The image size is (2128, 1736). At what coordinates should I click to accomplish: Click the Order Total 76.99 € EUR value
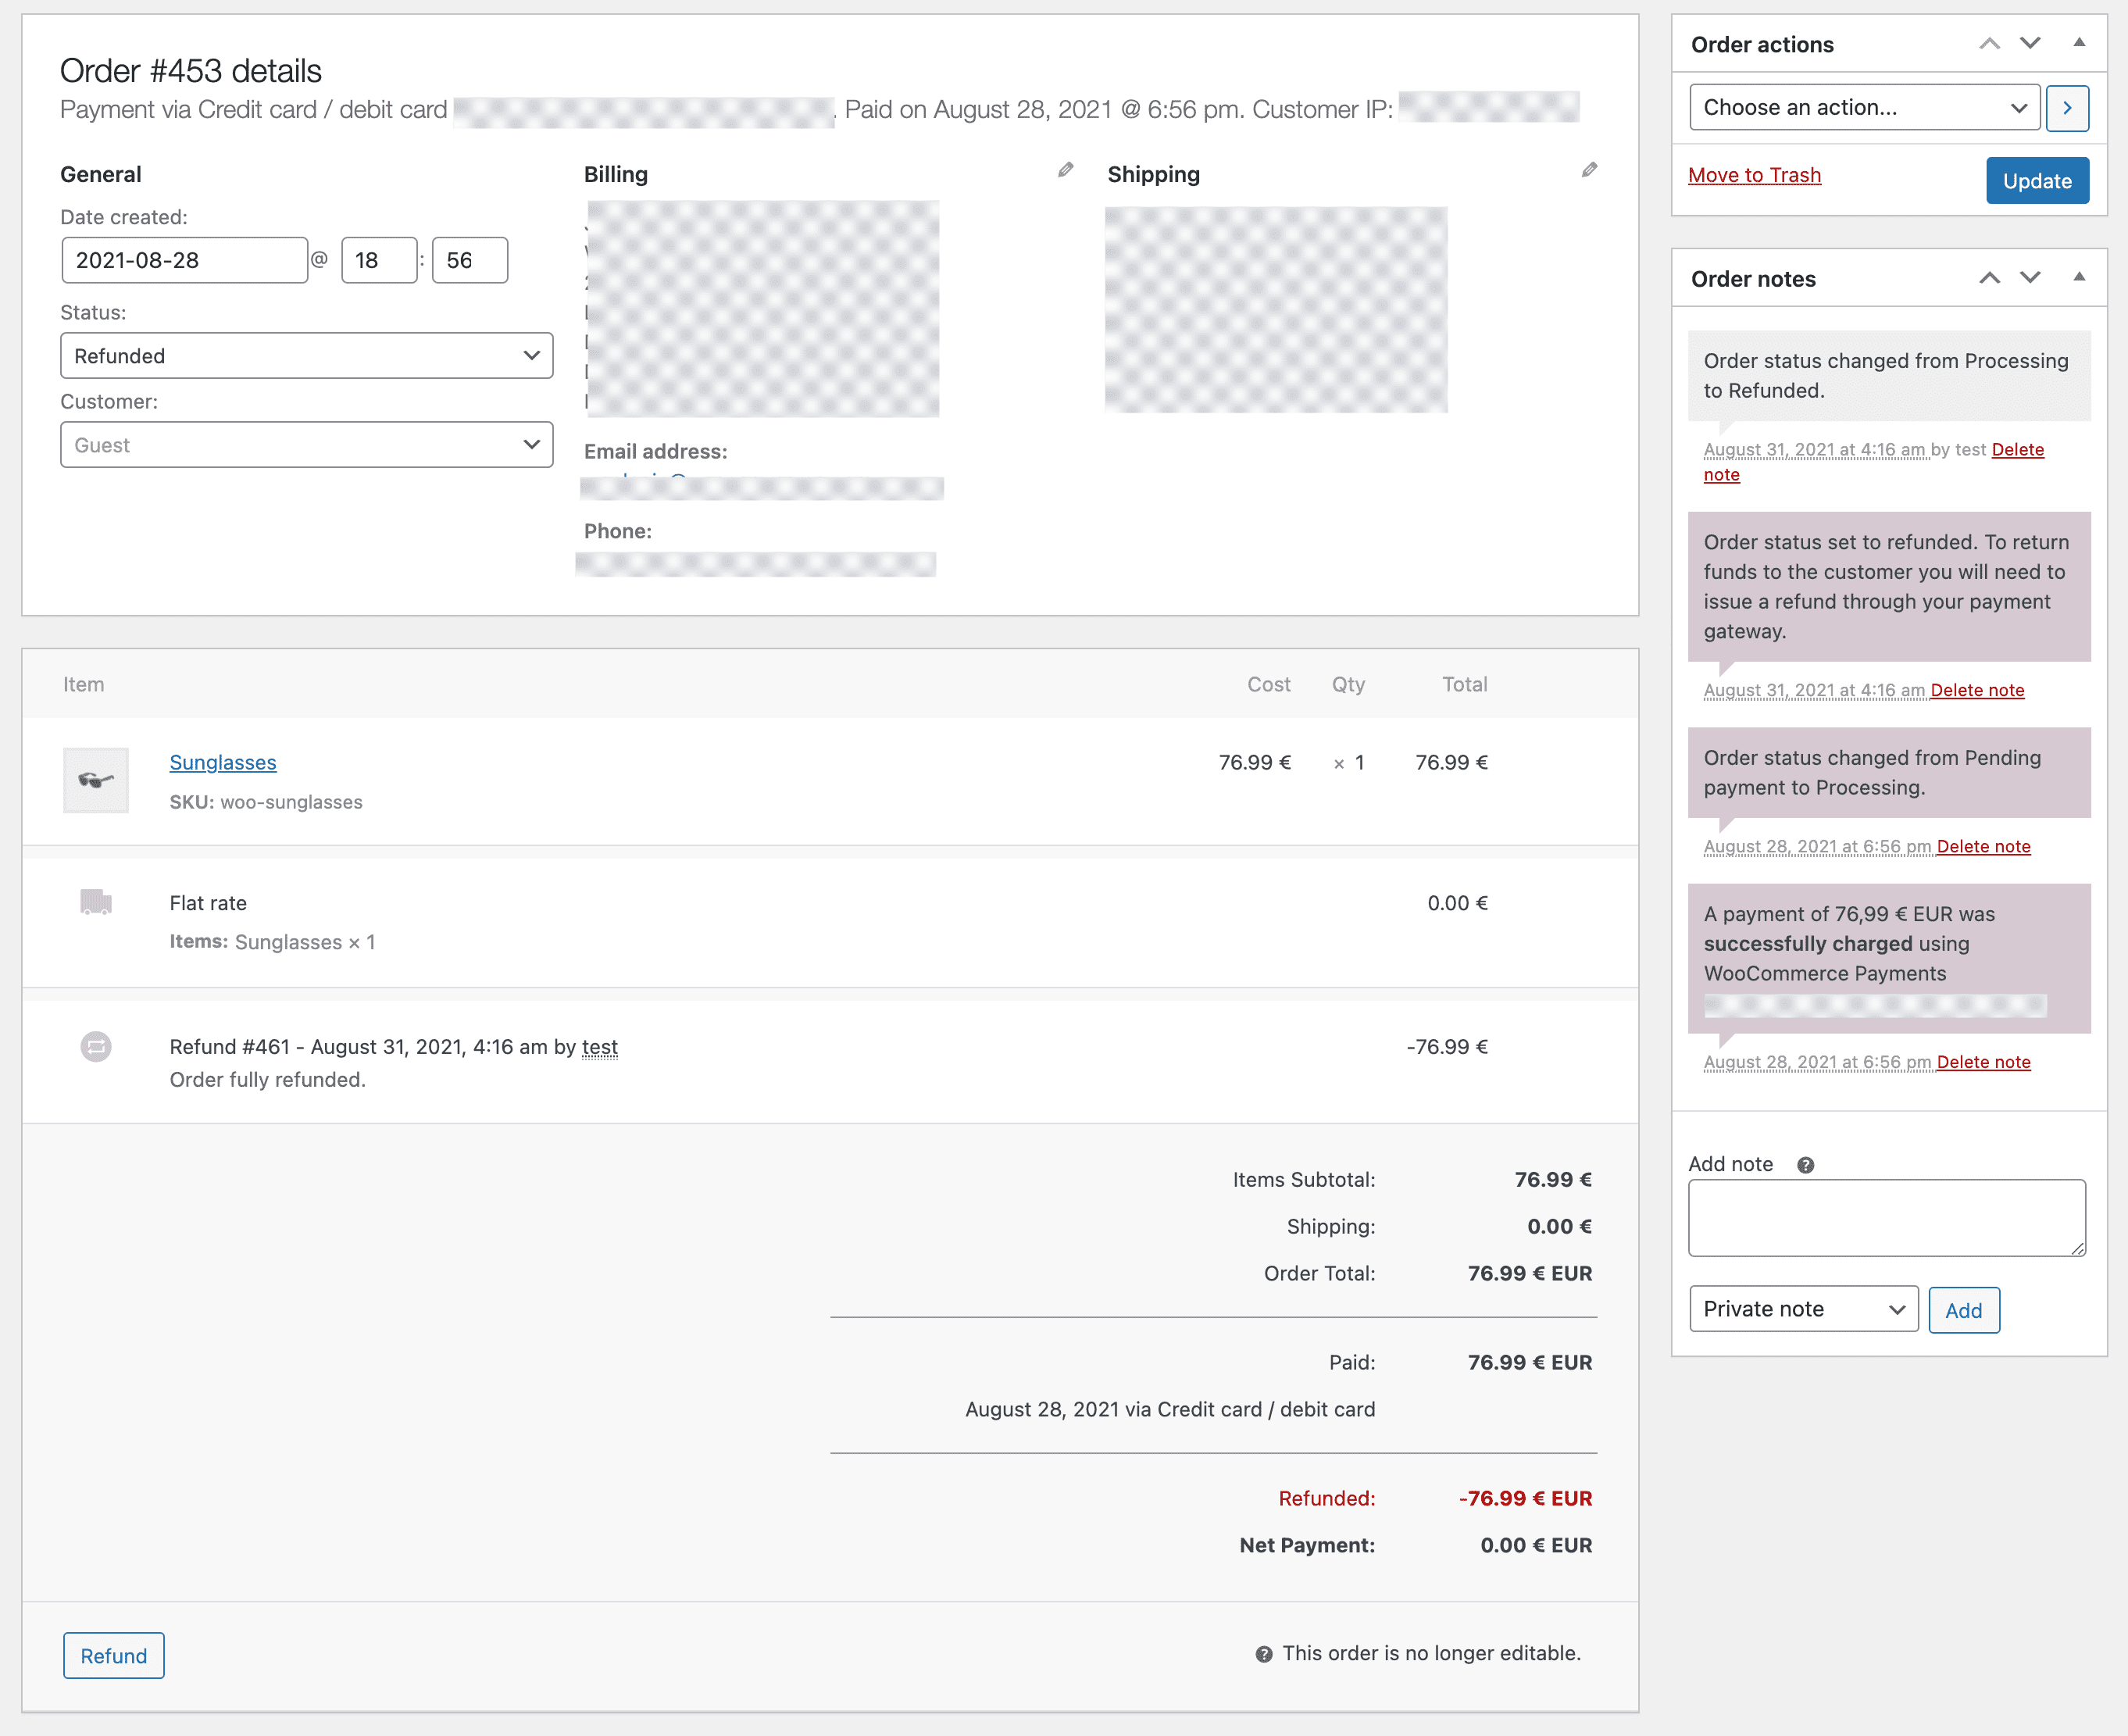tap(1530, 1273)
